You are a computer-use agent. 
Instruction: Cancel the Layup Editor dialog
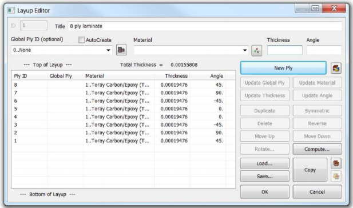point(317,192)
